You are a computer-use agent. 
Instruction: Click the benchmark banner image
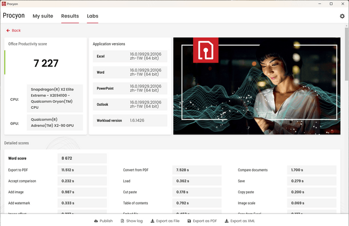(257, 86)
